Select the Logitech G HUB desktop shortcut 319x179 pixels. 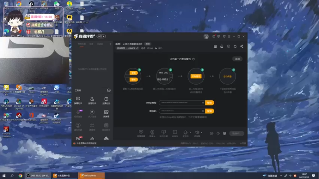click(32, 6)
